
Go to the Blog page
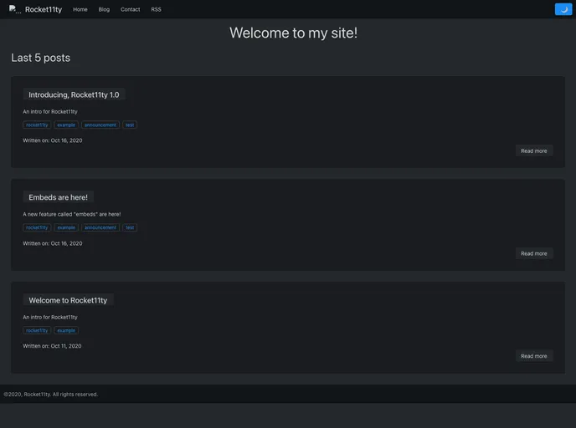[104, 9]
